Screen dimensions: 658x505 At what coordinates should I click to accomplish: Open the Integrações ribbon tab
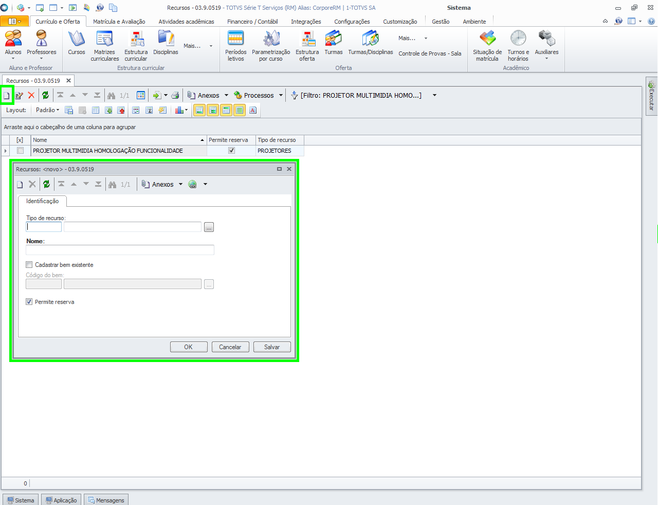306,22
